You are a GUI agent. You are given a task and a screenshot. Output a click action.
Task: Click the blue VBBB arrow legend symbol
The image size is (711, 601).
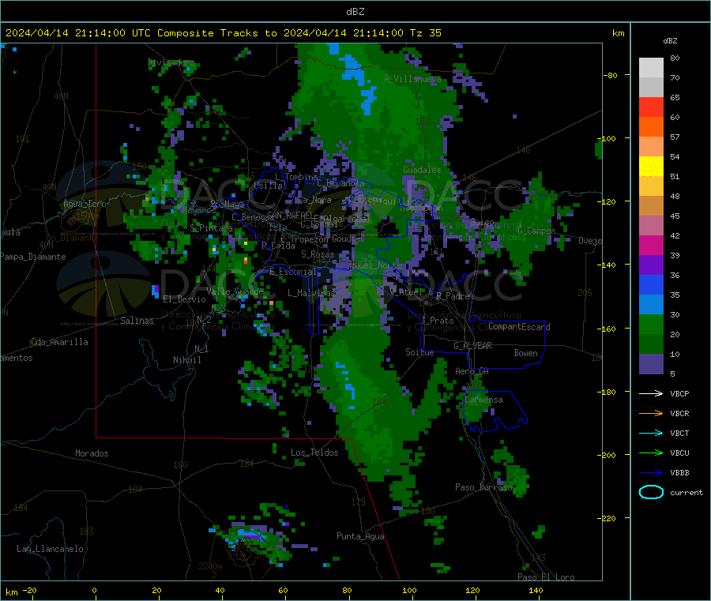coord(651,472)
